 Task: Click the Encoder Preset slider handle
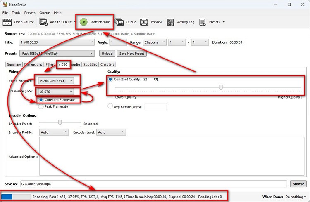60,122
